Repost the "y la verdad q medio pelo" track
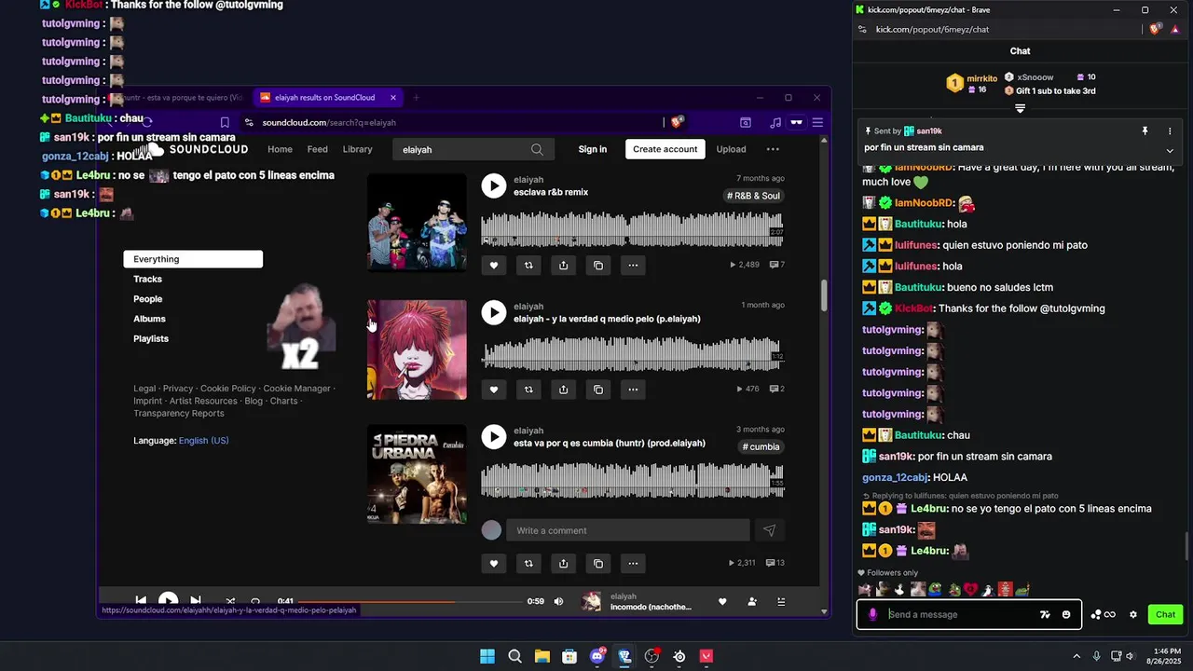This screenshot has height=671, width=1193. pos(528,390)
